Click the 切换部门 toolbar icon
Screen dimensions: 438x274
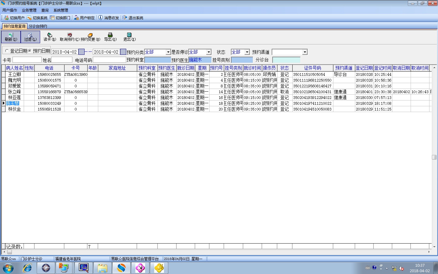tap(60, 18)
